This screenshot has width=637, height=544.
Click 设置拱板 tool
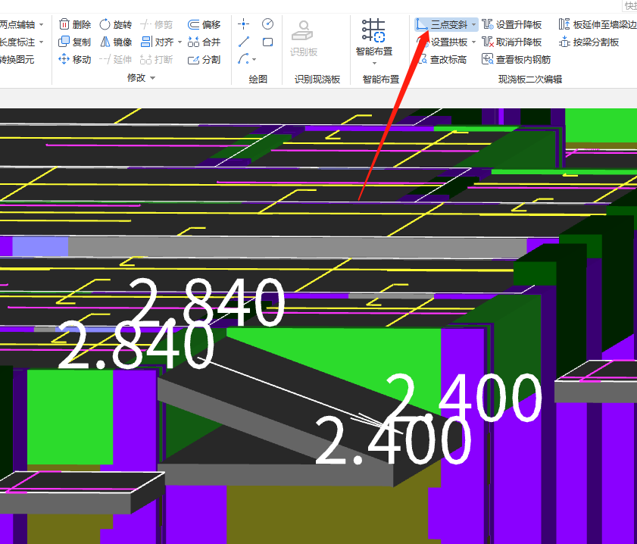point(442,42)
